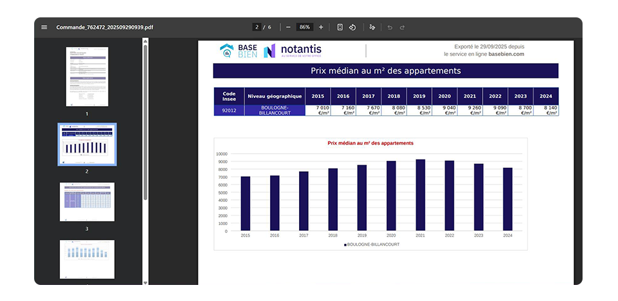This screenshot has height=301, width=618.
Task: Click the thumbnail panel vertical scrollbar
Action: tap(146, 122)
